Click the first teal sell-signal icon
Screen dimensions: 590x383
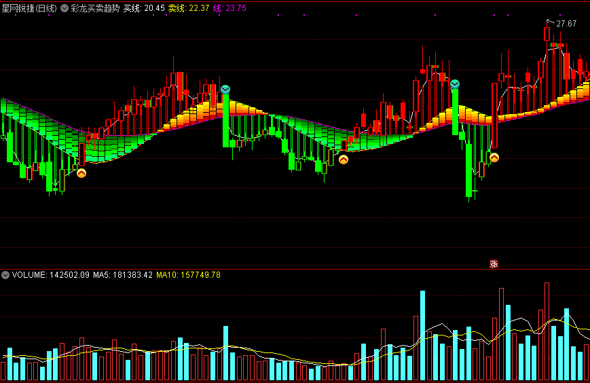click(225, 90)
